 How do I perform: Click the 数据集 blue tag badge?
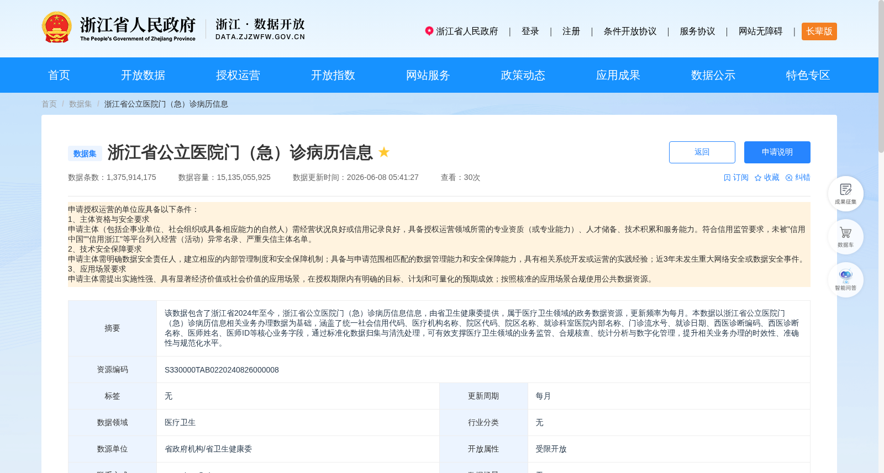[85, 153]
